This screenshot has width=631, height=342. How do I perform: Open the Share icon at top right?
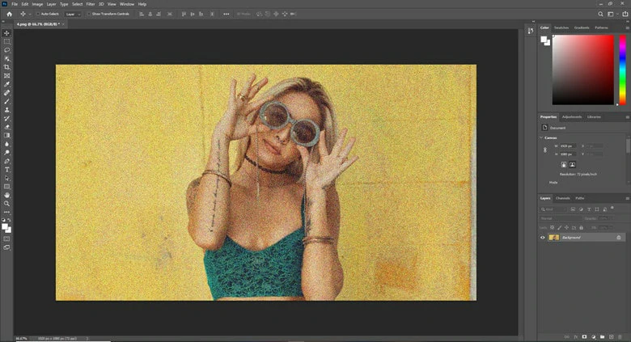[625, 14]
